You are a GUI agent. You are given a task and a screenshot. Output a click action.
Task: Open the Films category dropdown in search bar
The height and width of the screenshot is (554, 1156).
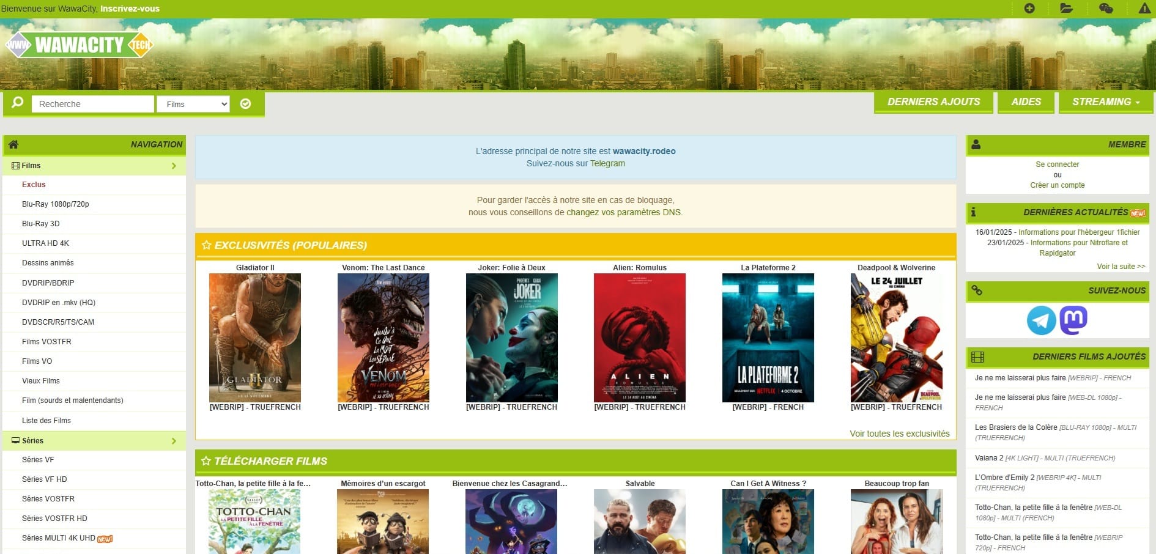coord(193,104)
